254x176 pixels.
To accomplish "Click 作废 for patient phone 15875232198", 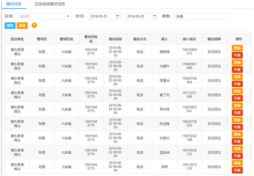I will click(237, 141).
